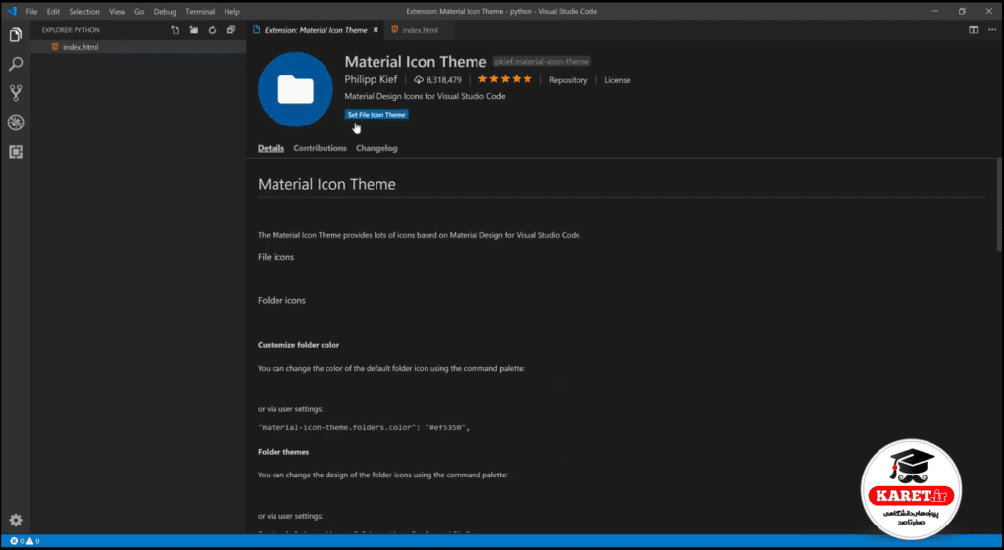
Task: Restore down the VS Code window
Action: pos(962,12)
